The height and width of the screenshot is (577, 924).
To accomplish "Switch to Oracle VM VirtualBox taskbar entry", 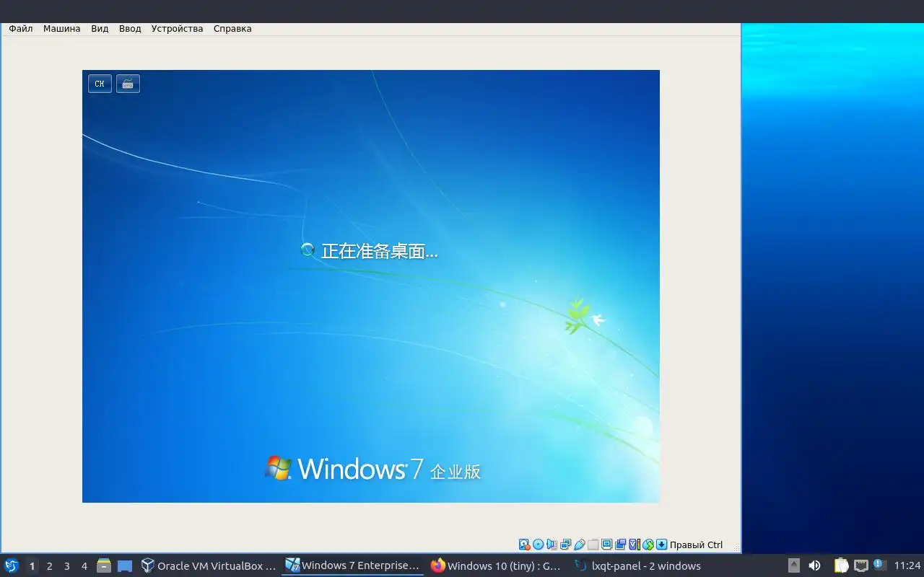I will 209,565.
